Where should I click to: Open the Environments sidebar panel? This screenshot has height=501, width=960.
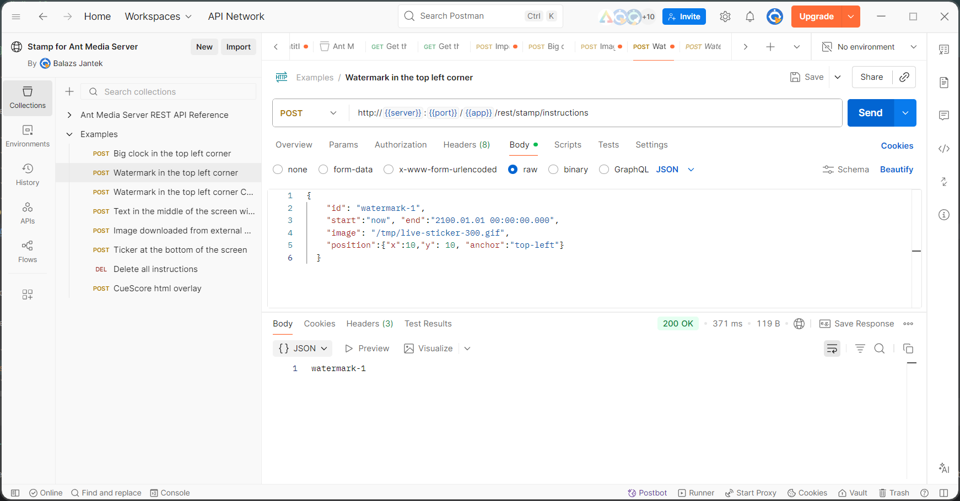(28, 137)
